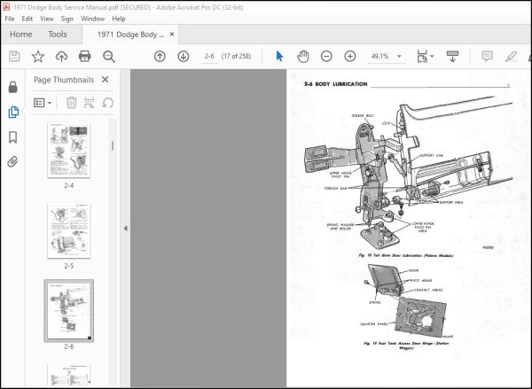The width and height of the screenshot is (532, 389).
Task: Switch to the Home tab
Action: tap(21, 35)
